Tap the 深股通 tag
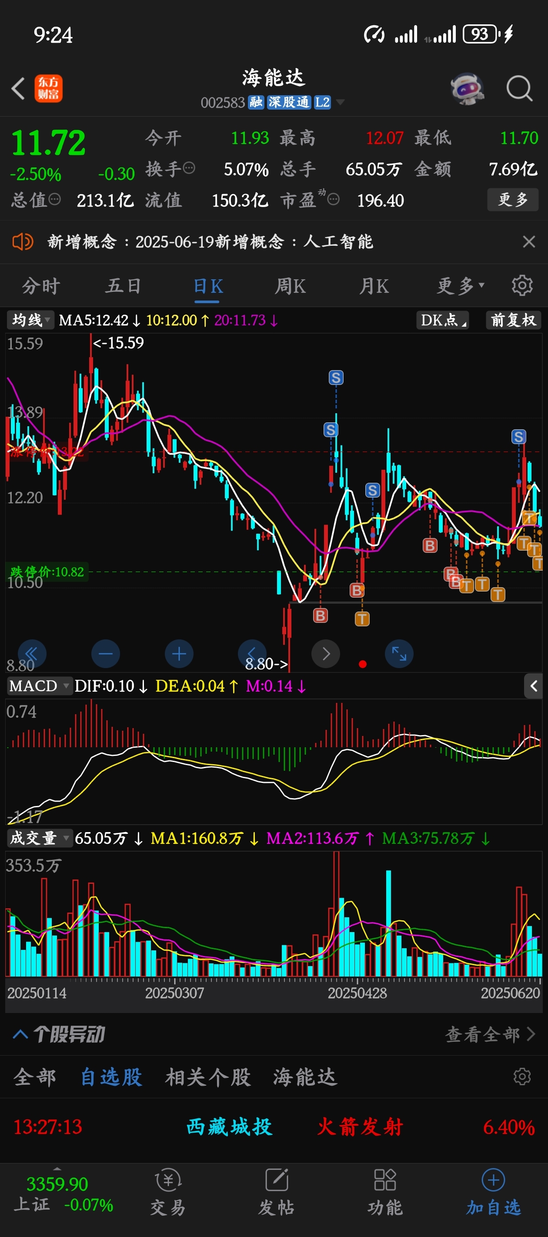 click(x=289, y=102)
